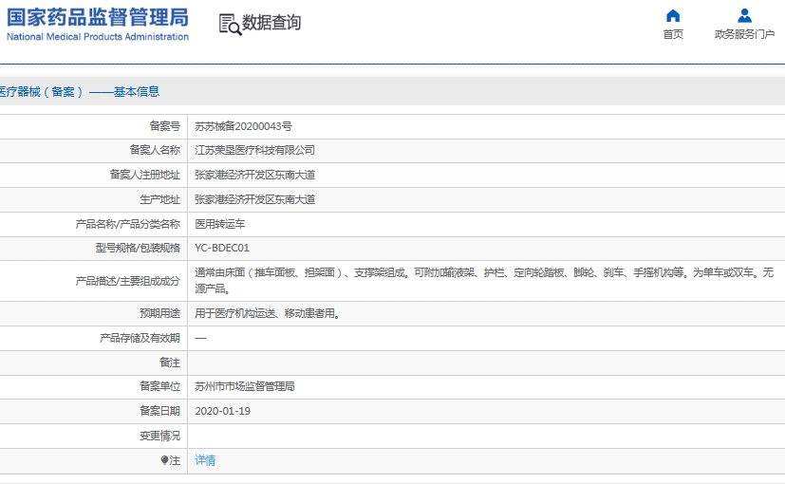Select model value YC-BDEC01
The image size is (785, 484).
222,248
